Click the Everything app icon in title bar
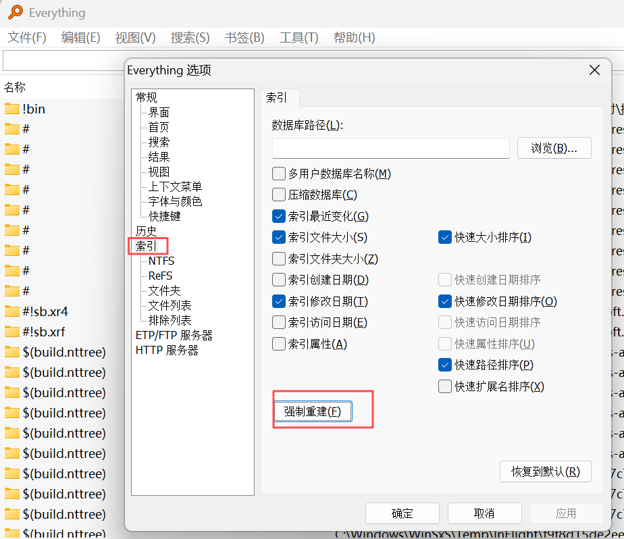Image resolution: width=624 pixels, height=539 pixels. (x=17, y=12)
